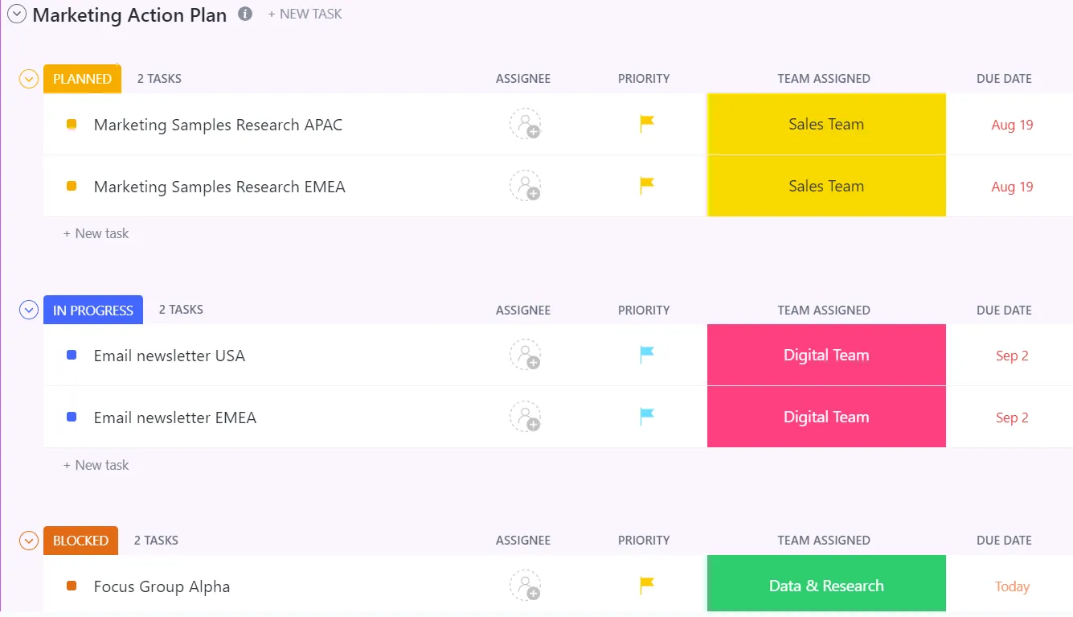Click status square of Marketing Samples Research APAC

[x=72, y=124]
